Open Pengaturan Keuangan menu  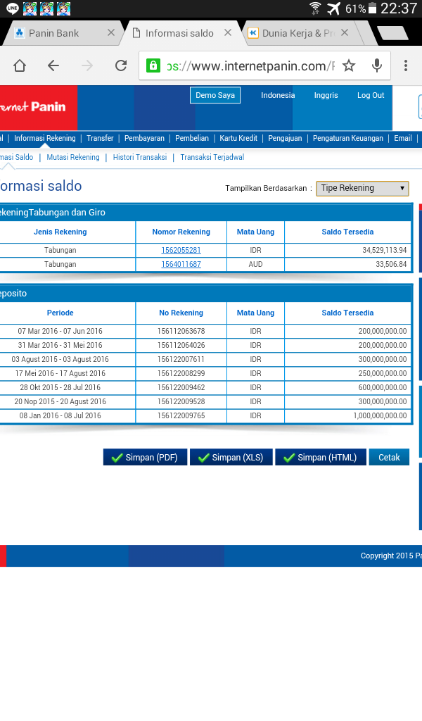(x=348, y=138)
